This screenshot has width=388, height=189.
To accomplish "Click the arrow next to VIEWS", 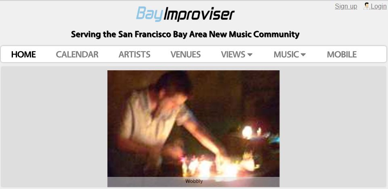I will tap(250, 55).
